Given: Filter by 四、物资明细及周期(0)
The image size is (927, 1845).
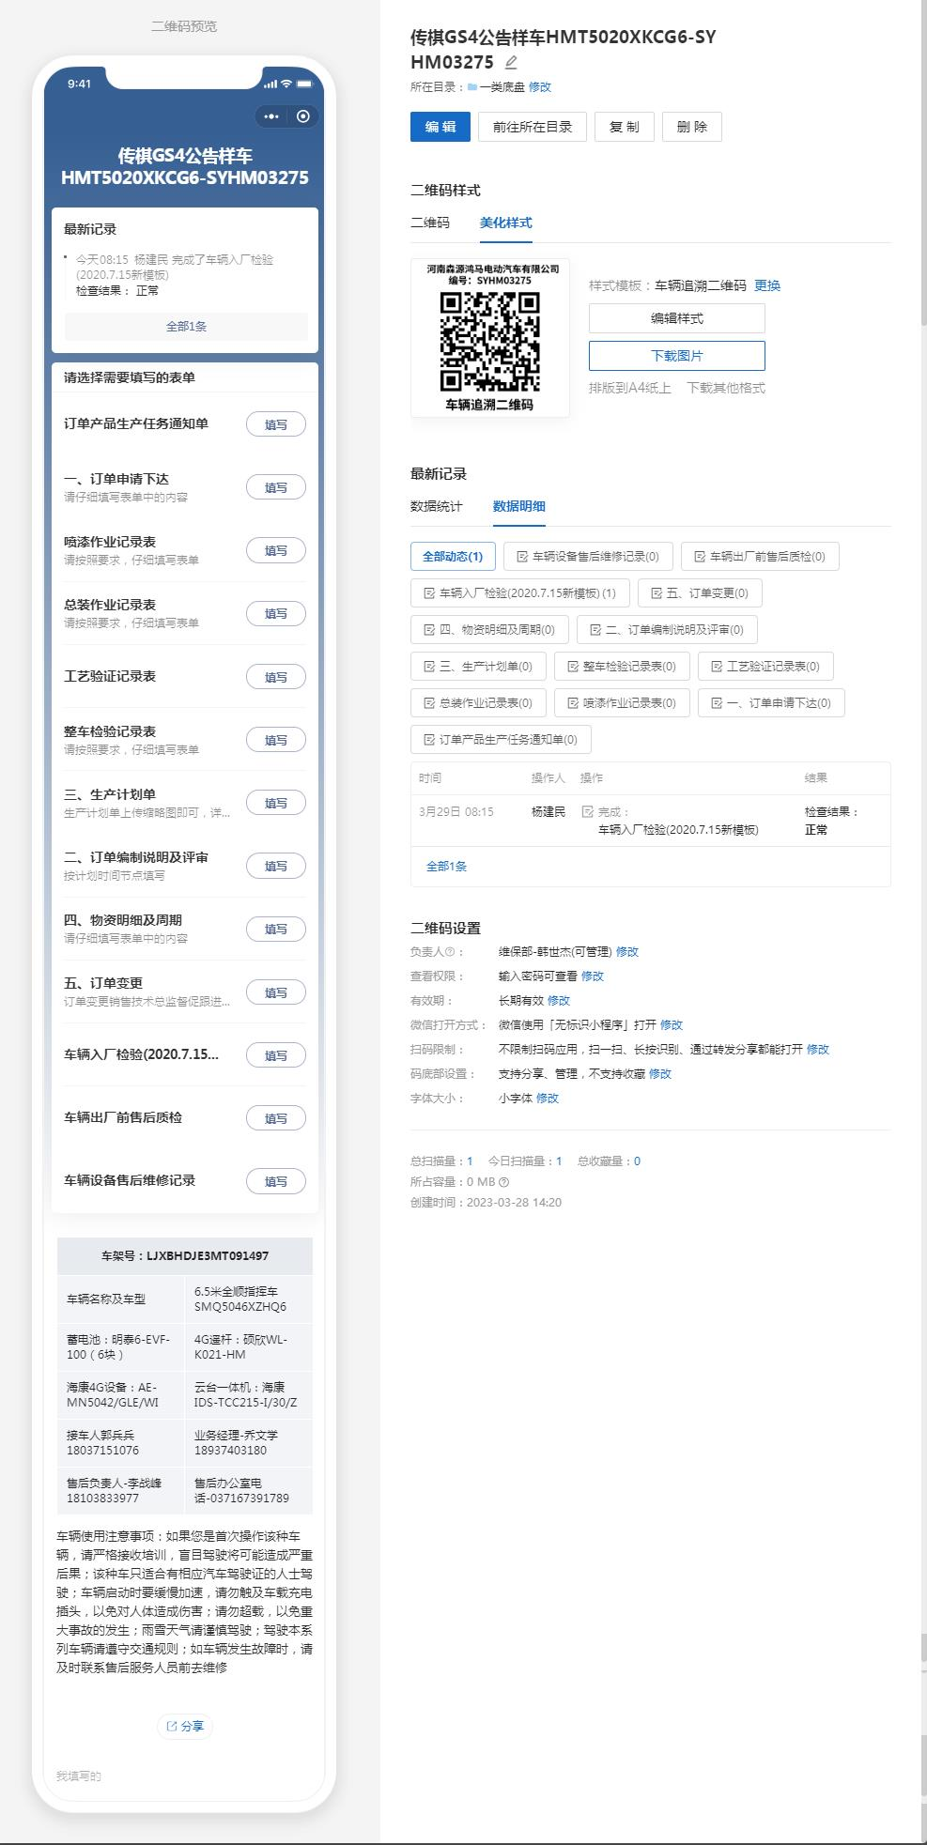Looking at the screenshot, I should point(489,629).
